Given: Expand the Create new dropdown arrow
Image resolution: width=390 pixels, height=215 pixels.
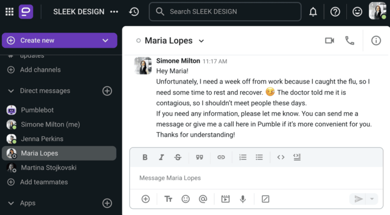Looking at the screenshot, I should pos(106,41).
